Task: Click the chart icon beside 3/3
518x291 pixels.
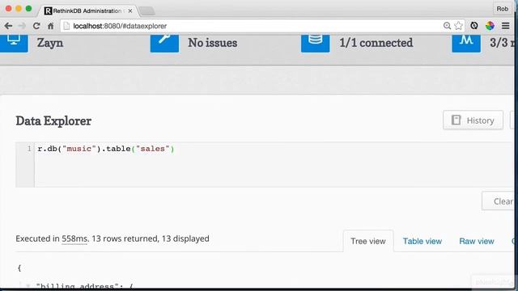Action: tap(466, 43)
